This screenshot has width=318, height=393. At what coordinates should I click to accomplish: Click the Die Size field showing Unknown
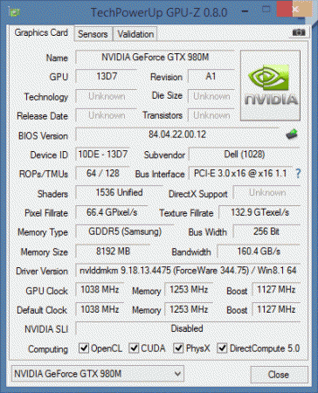(211, 96)
